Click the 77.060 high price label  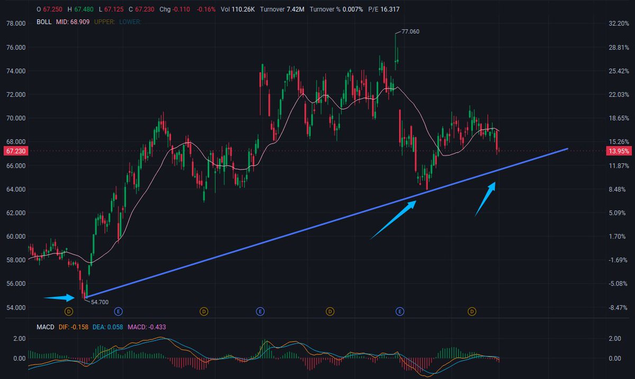click(x=411, y=32)
